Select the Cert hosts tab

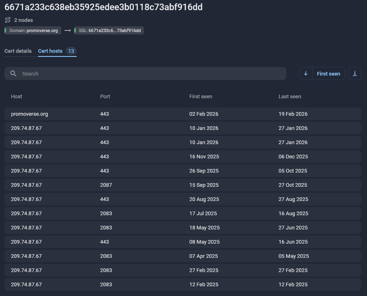50,51
